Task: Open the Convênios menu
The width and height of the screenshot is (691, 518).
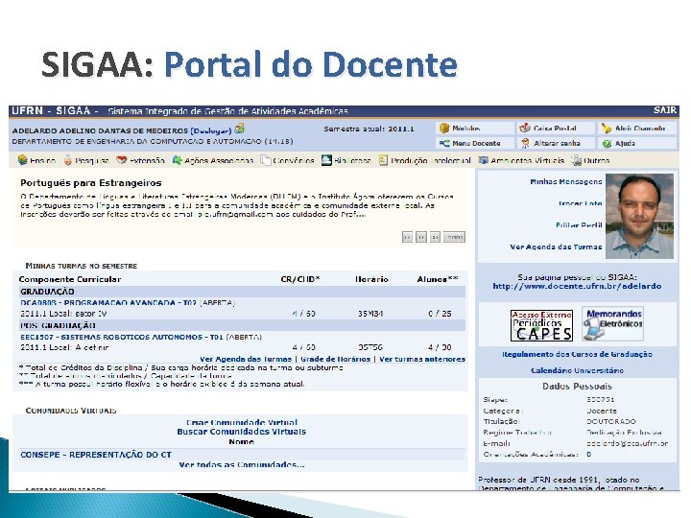Action: pos(287,160)
